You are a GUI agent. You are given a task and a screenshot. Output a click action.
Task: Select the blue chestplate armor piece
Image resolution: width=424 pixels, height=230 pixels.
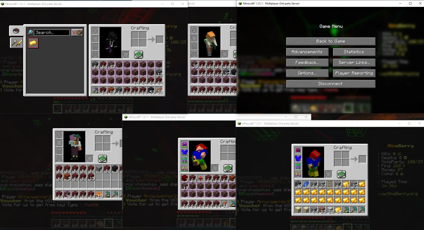pyautogui.click(x=297, y=158)
